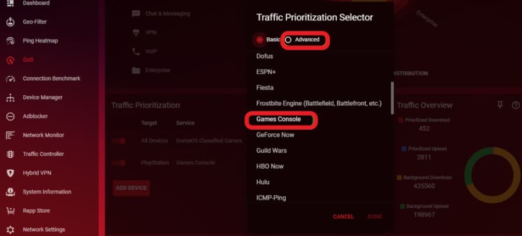Open help for Traffic Overview panel
522x236 pixels.
pyautogui.click(x=516, y=106)
